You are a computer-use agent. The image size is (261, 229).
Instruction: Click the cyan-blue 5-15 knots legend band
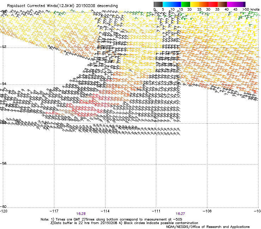172,4
